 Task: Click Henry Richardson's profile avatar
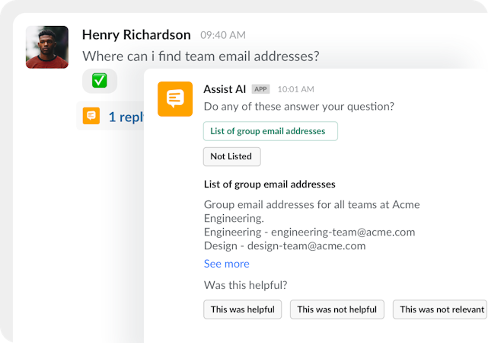tap(47, 47)
